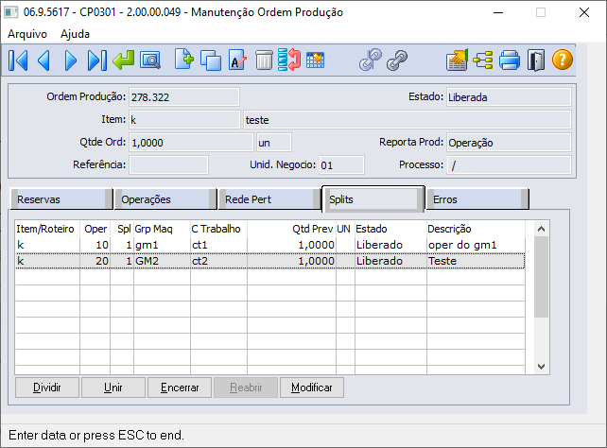The width and height of the screenshot is (607, 448).
Task: Click the Item code field containing k
Action: [184, 120]
